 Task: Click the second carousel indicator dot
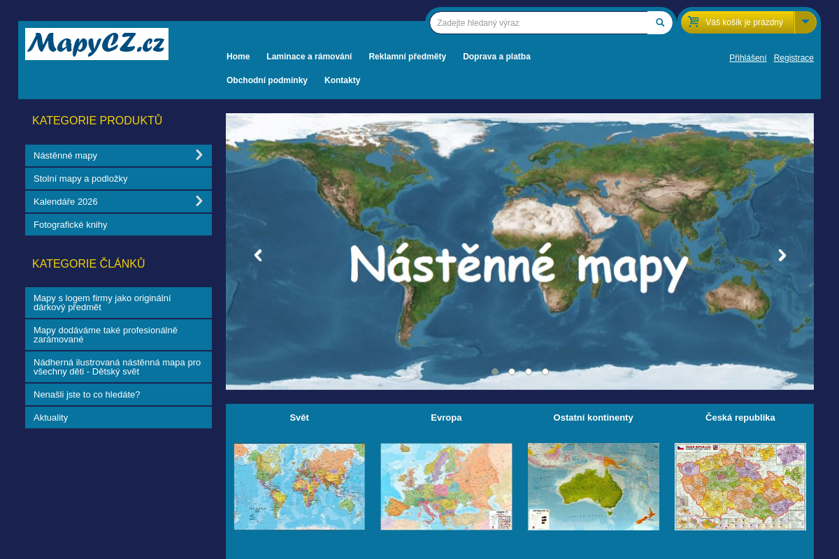[x=512, y=372]
